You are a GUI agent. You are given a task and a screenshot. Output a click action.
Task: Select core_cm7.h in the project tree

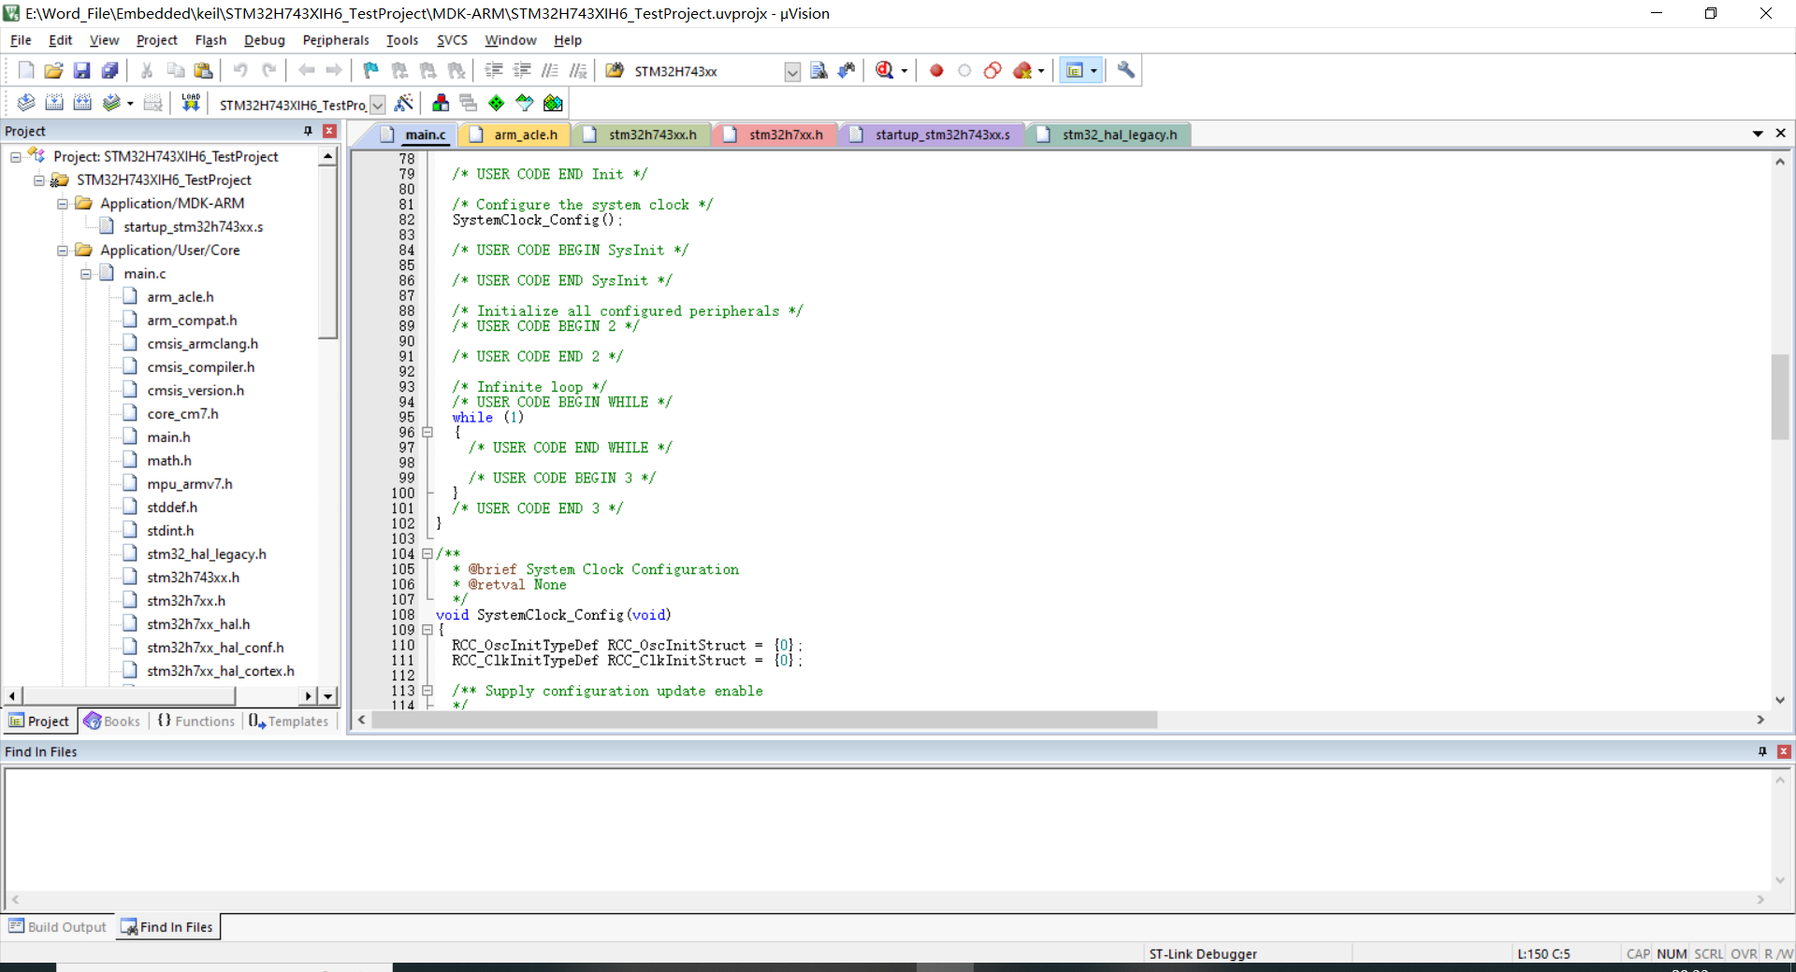click(x=182, y=414)
